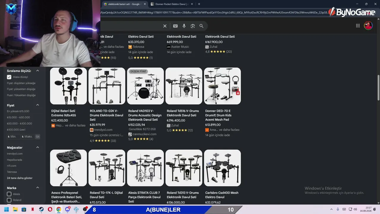Image resolution: width=380 pixels, height=214 pixels.
Task: Click the trendyol.com store icon
Action: point(92,130)
